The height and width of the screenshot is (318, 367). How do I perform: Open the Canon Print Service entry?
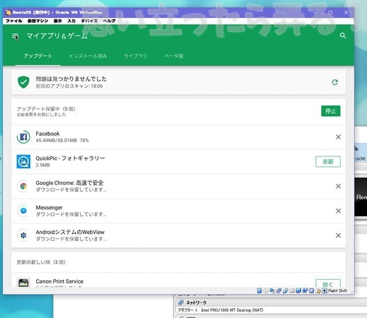point(178,280)
